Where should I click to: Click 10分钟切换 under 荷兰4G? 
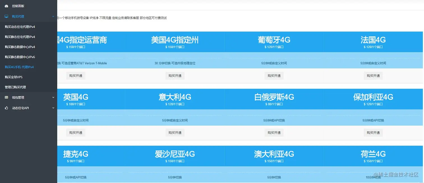373,177
